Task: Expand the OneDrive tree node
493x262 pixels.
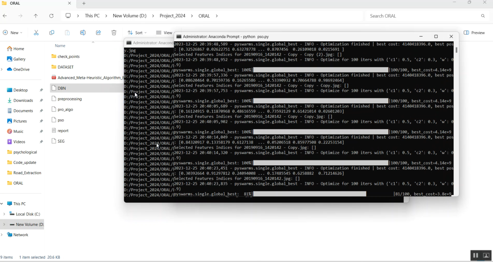Action: click(2, 69)
